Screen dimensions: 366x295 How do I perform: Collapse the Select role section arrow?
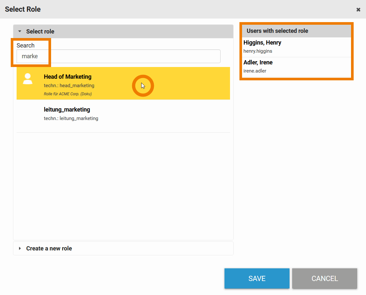click(x=20, y=32)
